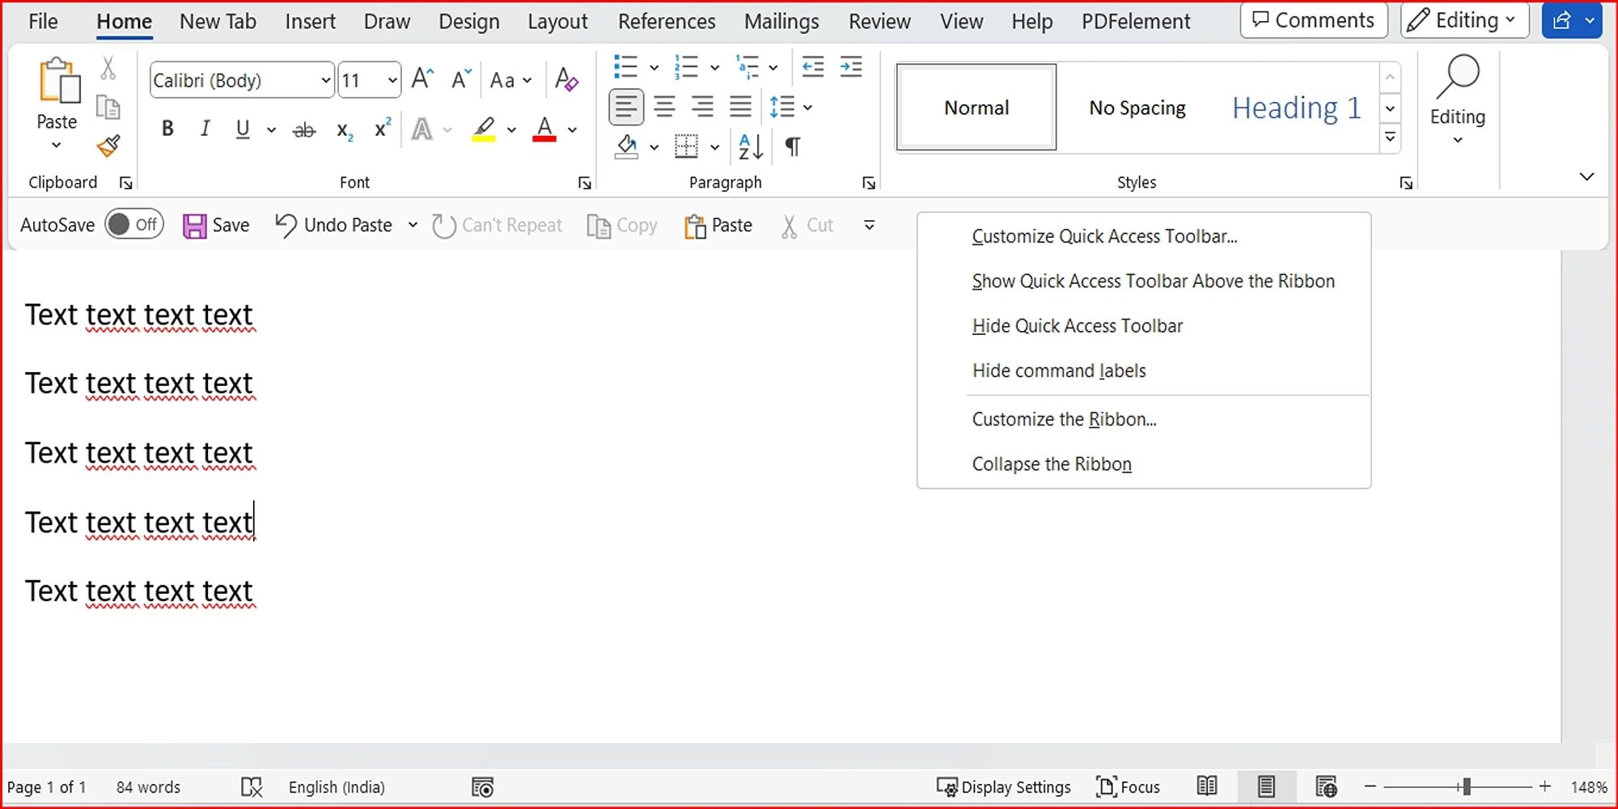This screenshot has height=809, width=1618.
Task: Open the Mailings tab
Action: tap(781, 21)
